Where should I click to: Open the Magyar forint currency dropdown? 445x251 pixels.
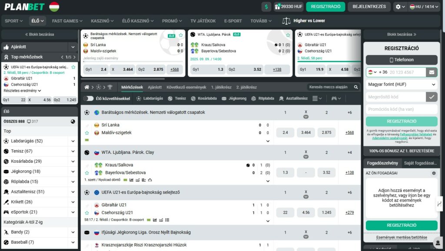pyautogui.click(x=401, y=85)
